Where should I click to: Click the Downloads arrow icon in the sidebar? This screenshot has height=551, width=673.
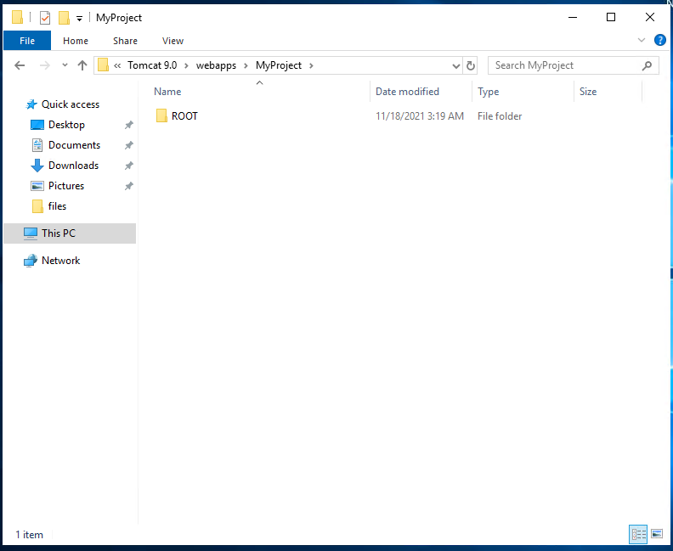[37, 166]
